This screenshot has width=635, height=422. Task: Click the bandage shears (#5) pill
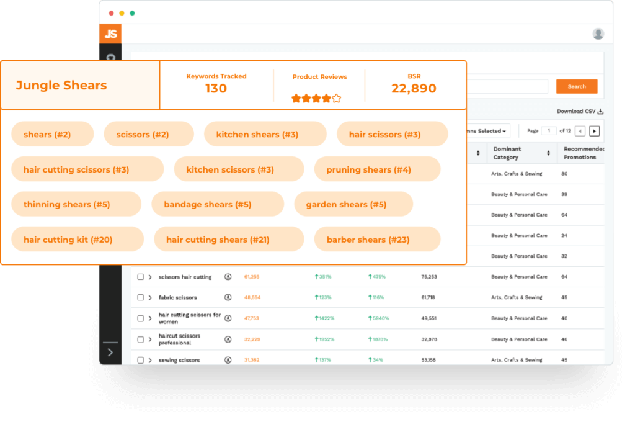point(218,204)
